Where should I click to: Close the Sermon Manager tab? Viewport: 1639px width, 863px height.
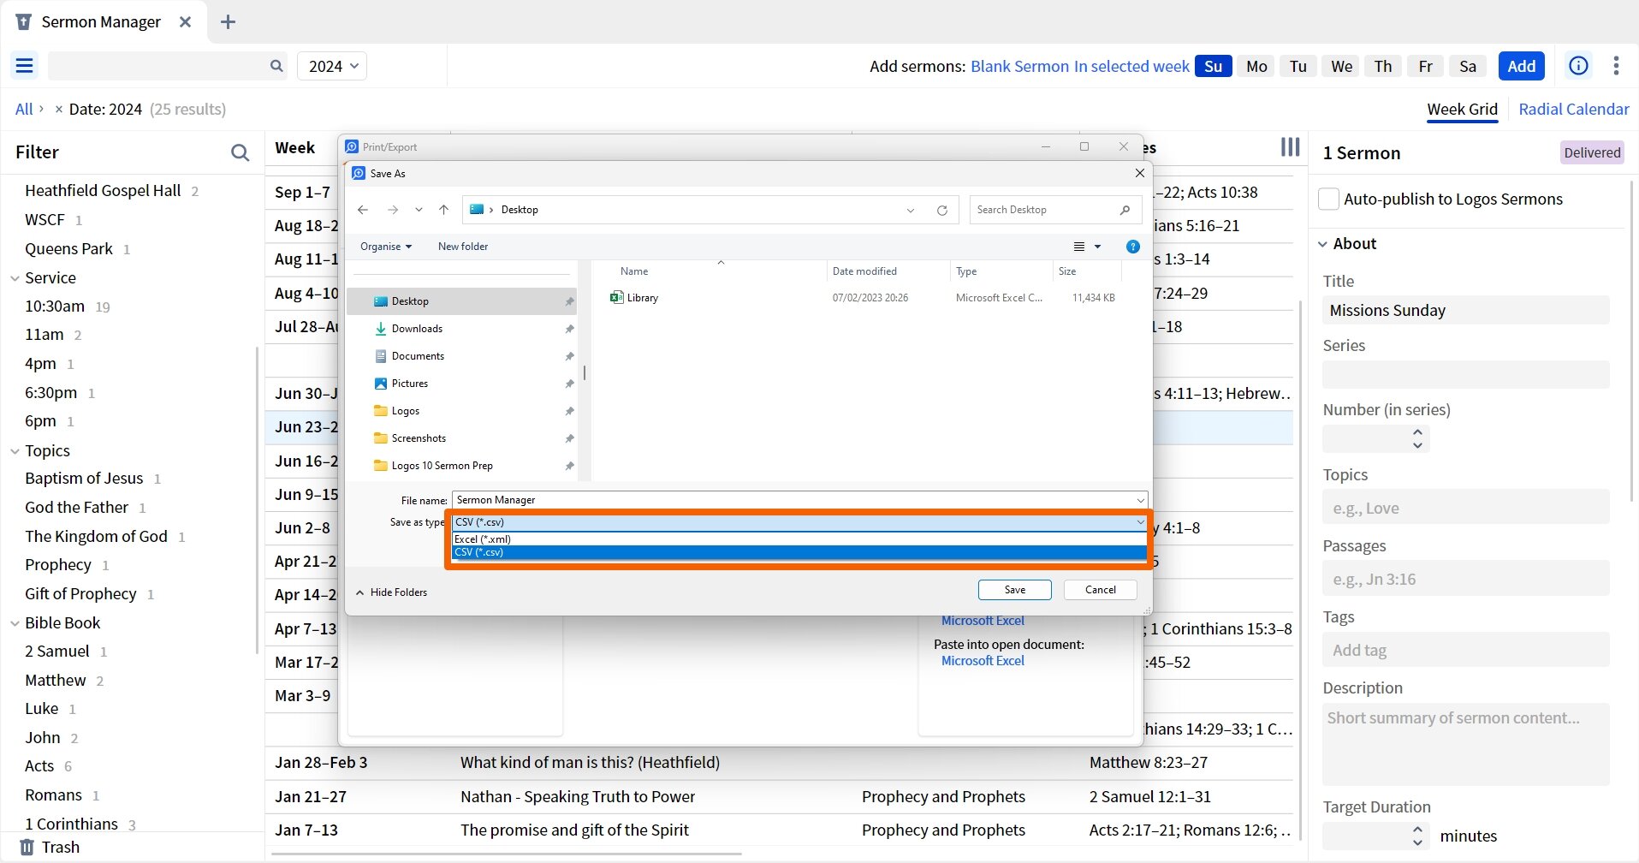tap(185, 22)
